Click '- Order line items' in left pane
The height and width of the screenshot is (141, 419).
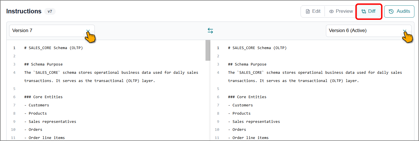[45, 138]
